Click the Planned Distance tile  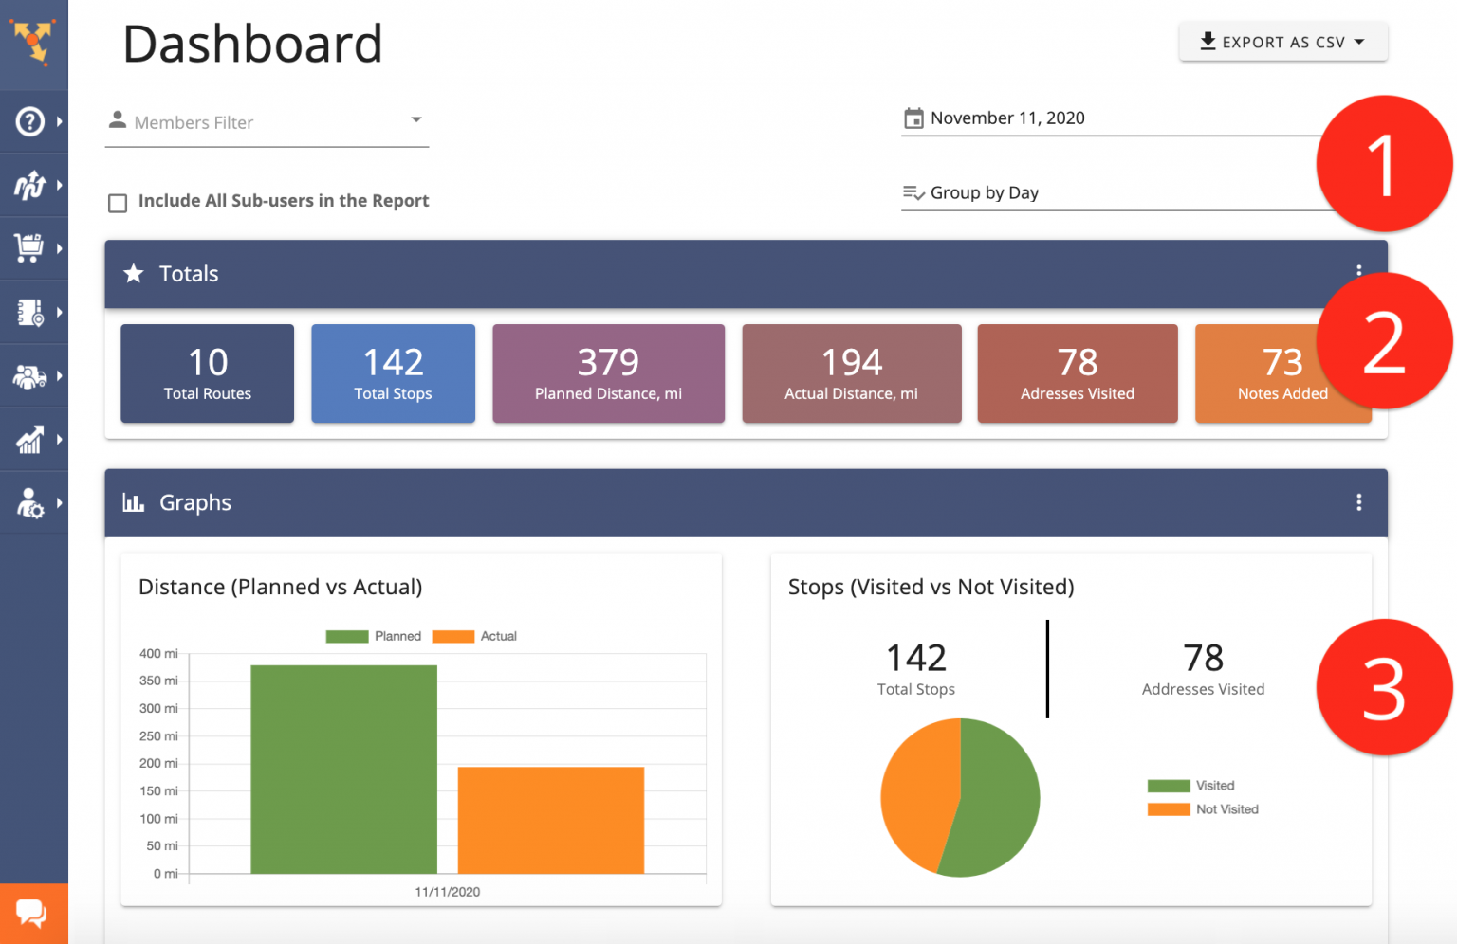pyautogui.click(x=608, y=373)
